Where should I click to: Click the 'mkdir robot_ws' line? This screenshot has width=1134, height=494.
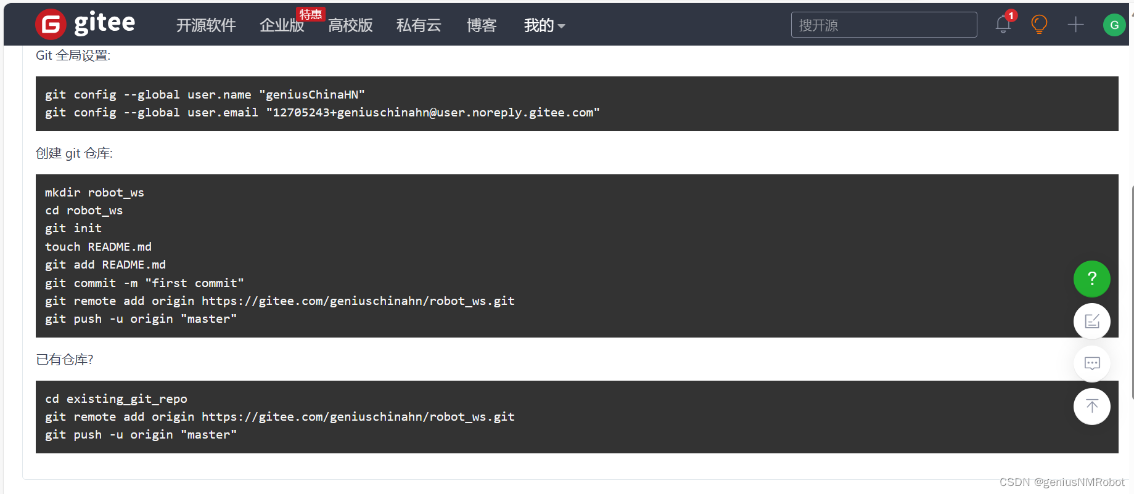(94, 192)
